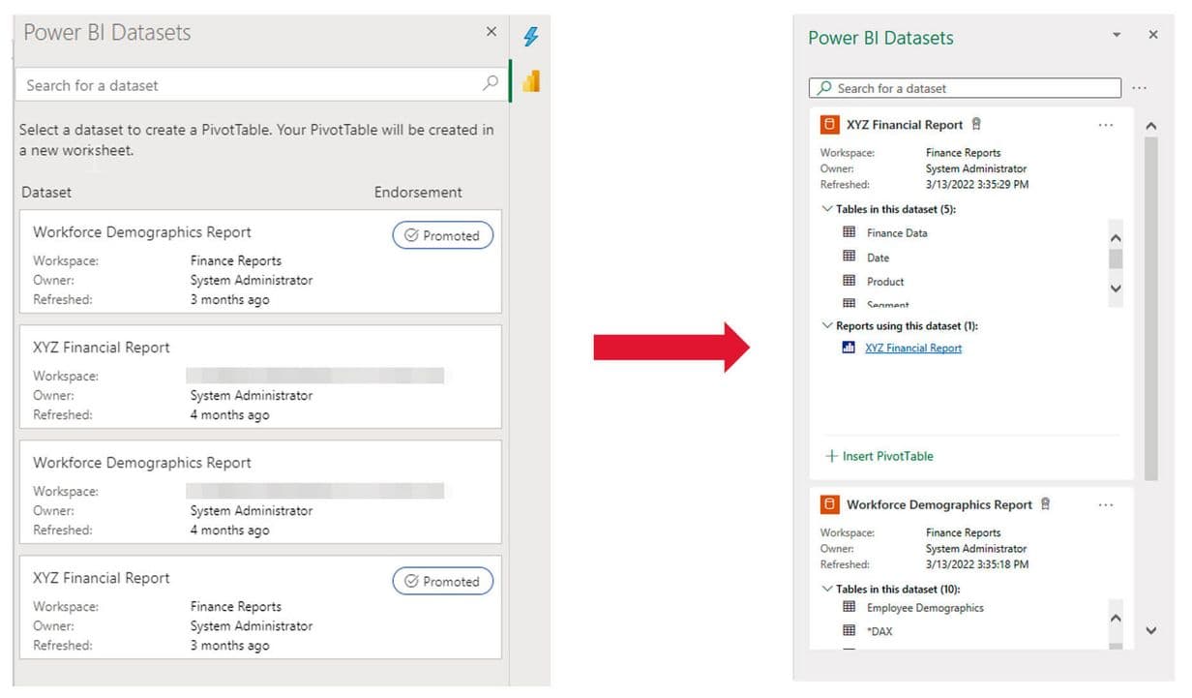The height and width of the screenshot is (698, 1192).
Task: Click the Finance Data table icon
Action: pos(849,232)
